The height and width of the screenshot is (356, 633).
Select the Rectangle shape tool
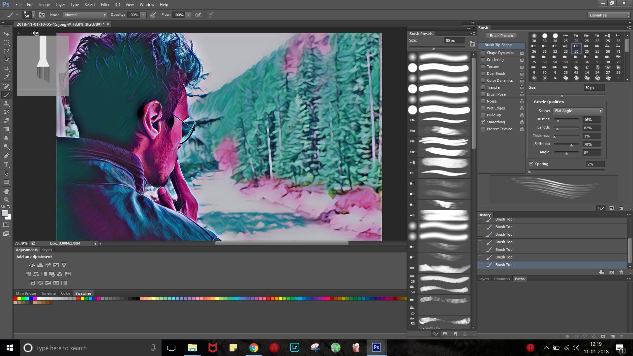coord(6,182)
